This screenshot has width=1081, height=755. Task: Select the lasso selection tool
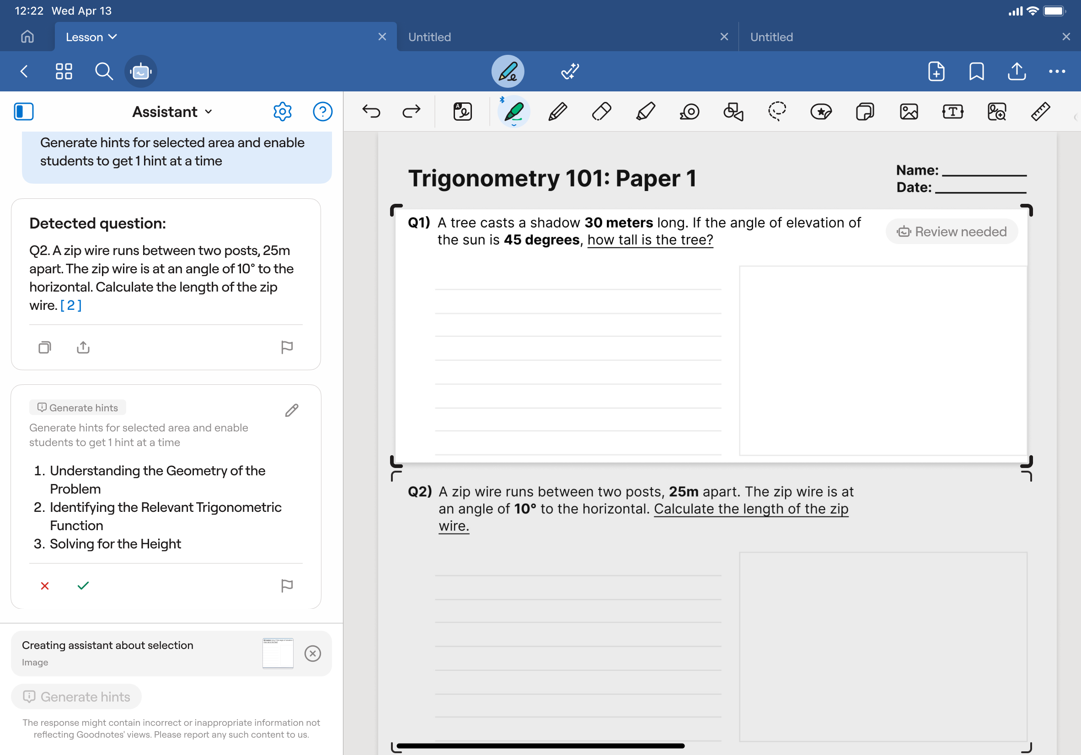pyautogui.click(x=777, y=112)
